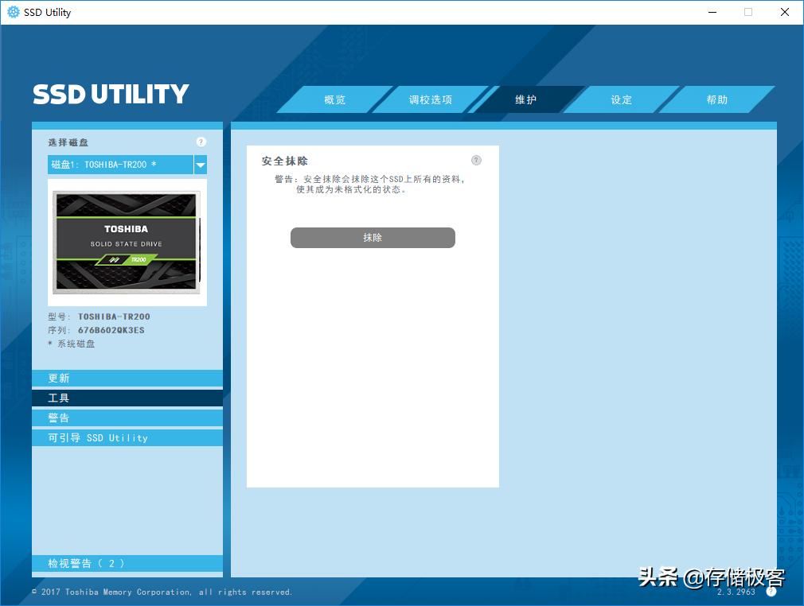This screenshot has height=606, width=804.
Task: Click the 安全抹除 heading
Action: coord(284,161)
